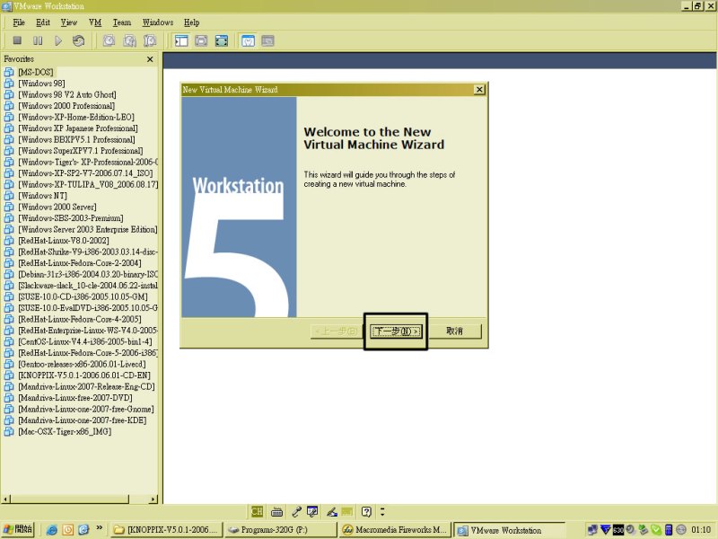Toggle the sidebar panel toolbar icon
718x539 pixels.
181,40
